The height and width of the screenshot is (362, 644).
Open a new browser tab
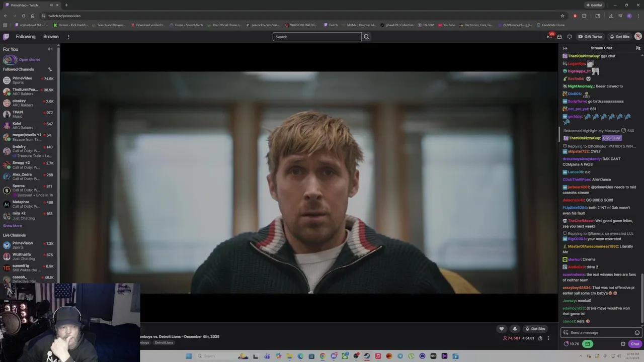pos(66,5)
